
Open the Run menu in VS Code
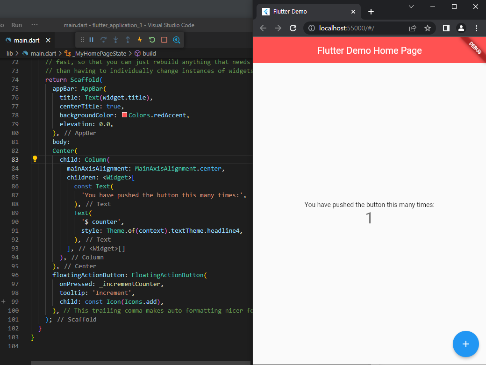[x=17, y=25]
